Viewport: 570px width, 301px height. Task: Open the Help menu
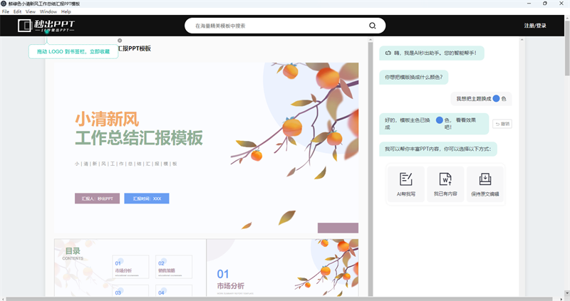66,12
